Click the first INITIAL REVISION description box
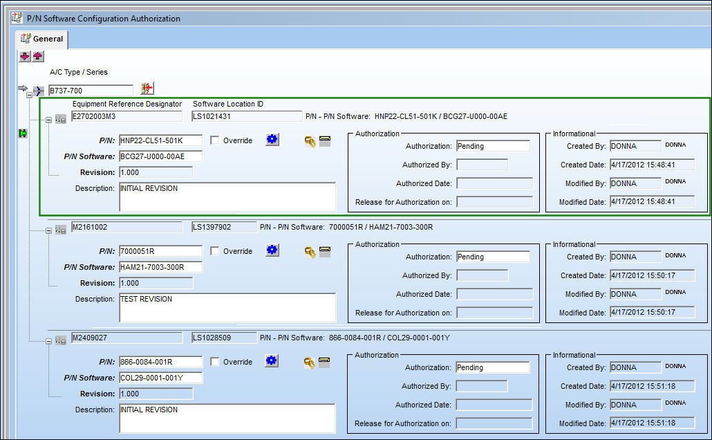Screen dimensions: 712x440 click(227, 196)
